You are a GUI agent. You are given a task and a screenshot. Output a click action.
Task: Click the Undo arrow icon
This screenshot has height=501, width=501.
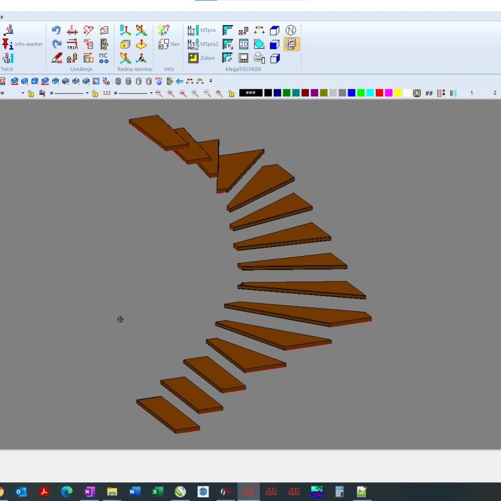pyautogui.click(x=56, y=31)
